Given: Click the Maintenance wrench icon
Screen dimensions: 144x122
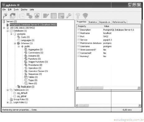Looking at the screenshot, I should coord(69,16).
